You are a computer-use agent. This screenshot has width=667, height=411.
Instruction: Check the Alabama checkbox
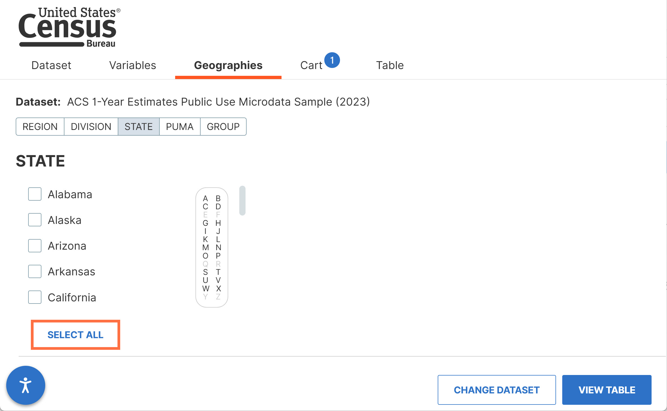[x=35, y=194]
